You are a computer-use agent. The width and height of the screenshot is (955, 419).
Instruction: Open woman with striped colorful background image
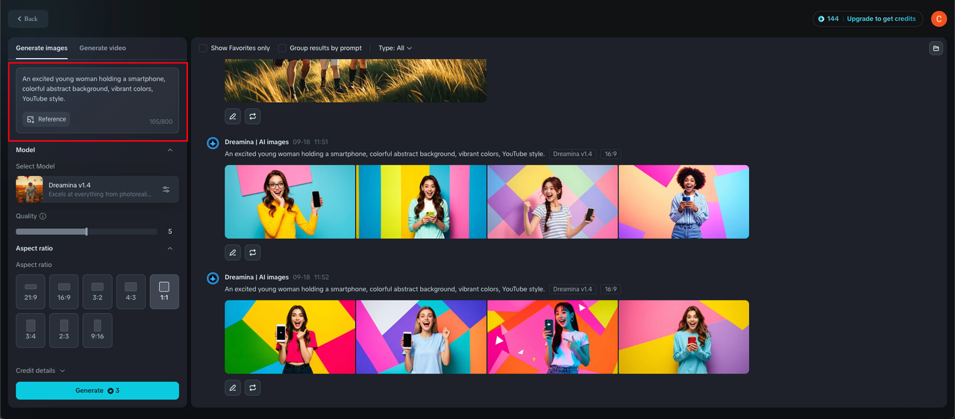click(422, 202)
